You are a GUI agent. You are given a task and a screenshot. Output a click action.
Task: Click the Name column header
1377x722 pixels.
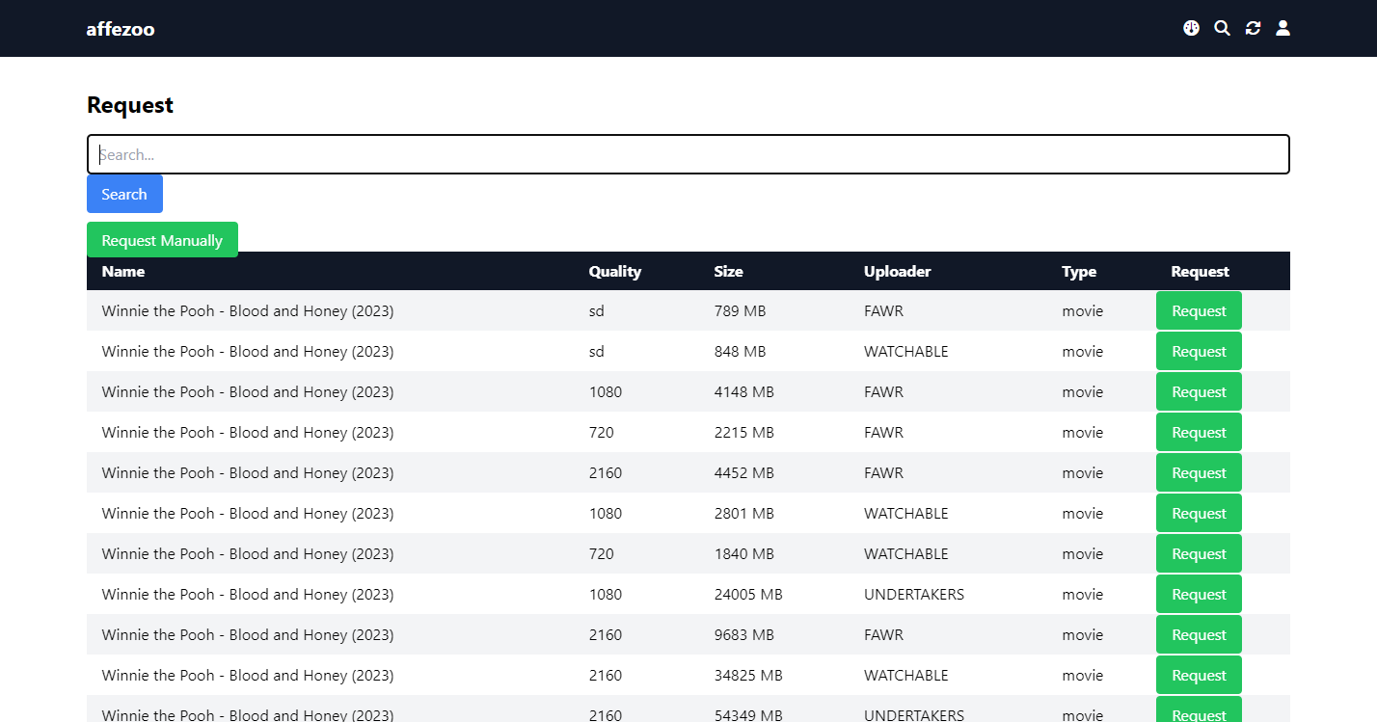(x=123, y=271)
